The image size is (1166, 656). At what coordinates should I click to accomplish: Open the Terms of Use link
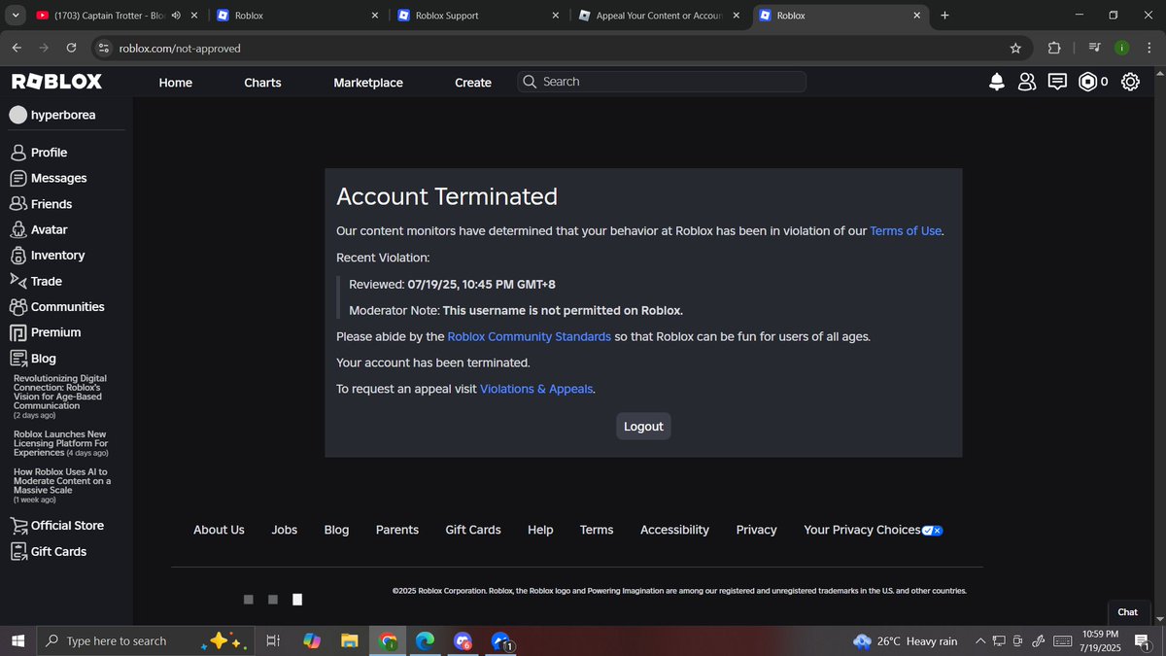coord(906,230)
